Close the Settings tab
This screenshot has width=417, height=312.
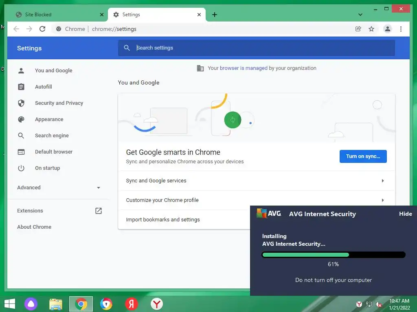[x=199, y=15]
